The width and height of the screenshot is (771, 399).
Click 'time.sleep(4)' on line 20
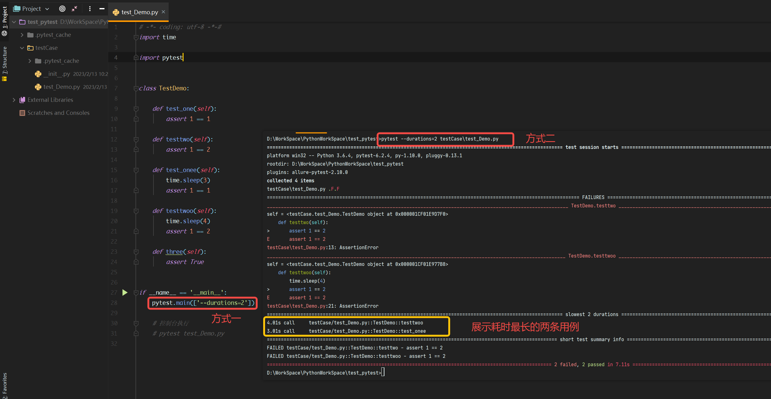click(x=188, y=221)
